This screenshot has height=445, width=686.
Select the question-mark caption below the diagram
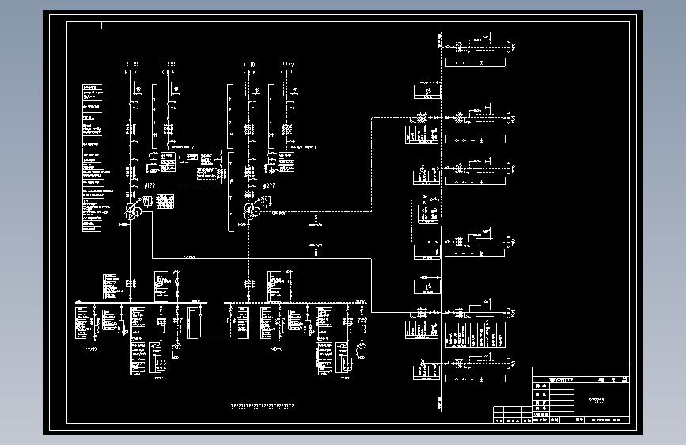(x=262, y=405)
